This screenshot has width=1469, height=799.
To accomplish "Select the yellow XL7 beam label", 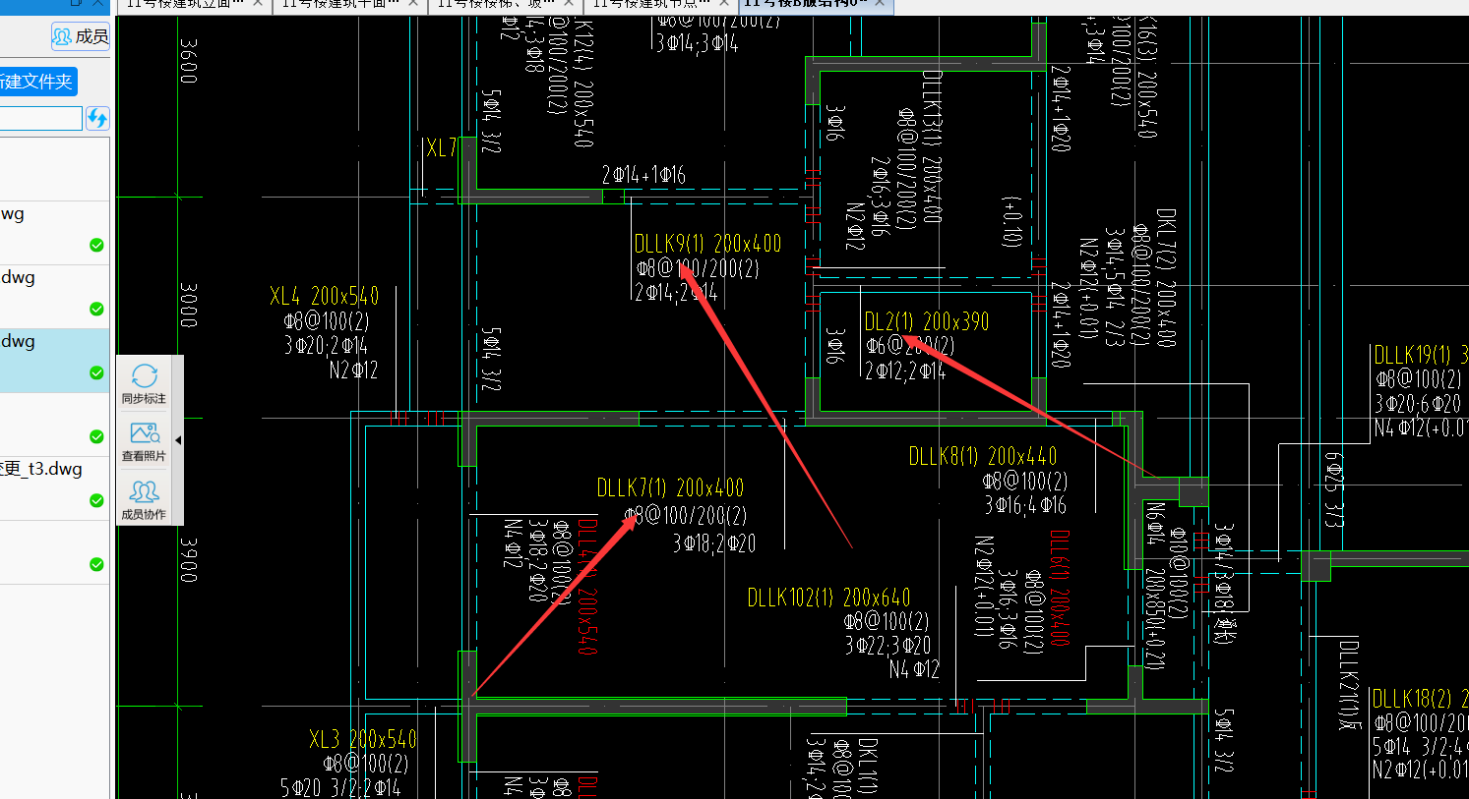I will tap(441, 148).
